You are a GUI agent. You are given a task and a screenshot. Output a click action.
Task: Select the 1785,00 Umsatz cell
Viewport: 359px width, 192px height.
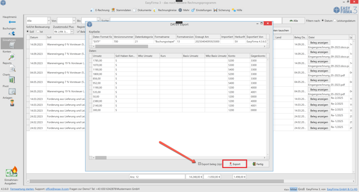point(103,61)
